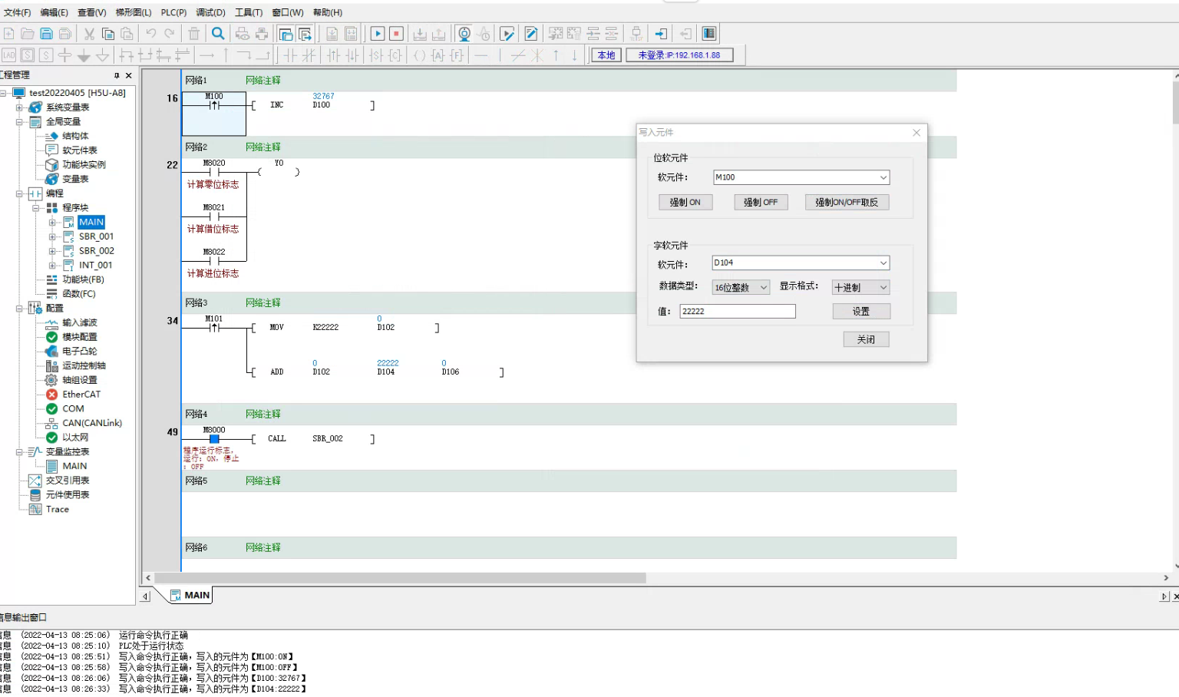Click the Undo arrow icon
The width and height of the screenshot is (1179, 697).
tap(151, 34)
